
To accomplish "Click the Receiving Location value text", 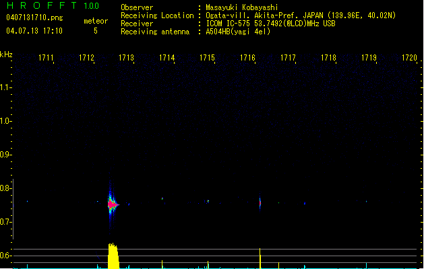I will click(301, 15).
